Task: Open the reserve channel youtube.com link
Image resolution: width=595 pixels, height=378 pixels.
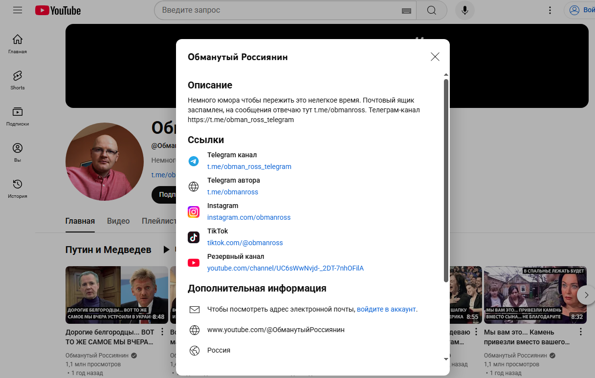Action: click(286, 268)
